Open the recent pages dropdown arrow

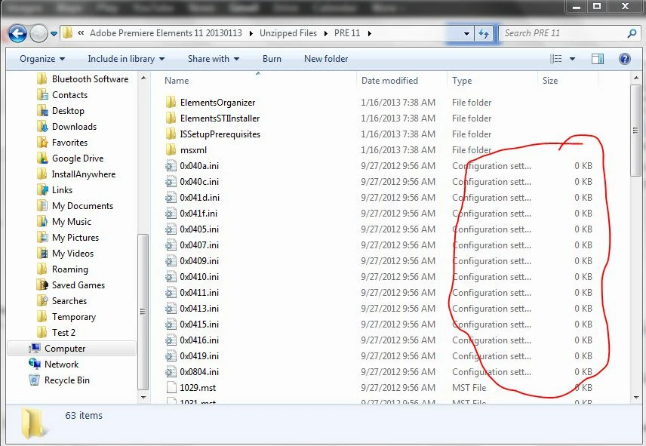[x=54, y=34]
